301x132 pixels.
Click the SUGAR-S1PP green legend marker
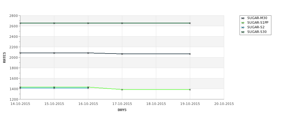point(243,23)
